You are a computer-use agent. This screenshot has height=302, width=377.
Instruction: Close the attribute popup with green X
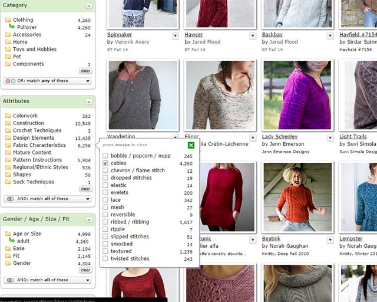click(191, 145)
